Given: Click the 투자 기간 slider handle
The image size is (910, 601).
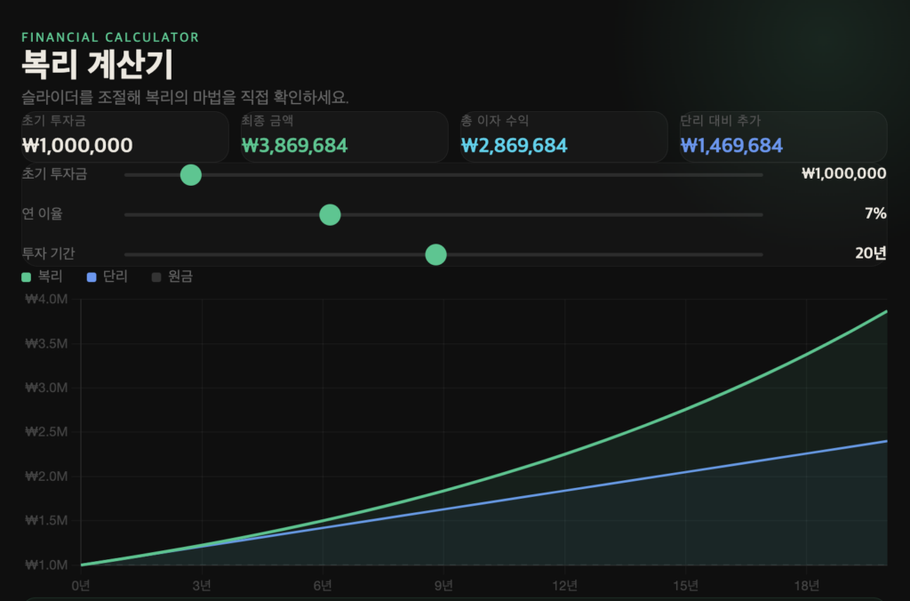Looking at the screenshot, I should (x=435, y=255).
